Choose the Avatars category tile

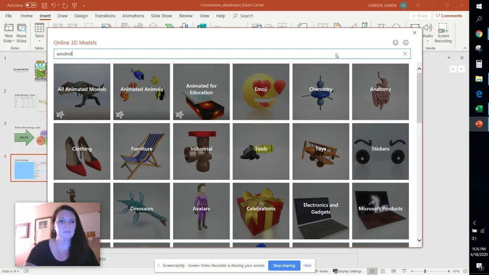201,211
